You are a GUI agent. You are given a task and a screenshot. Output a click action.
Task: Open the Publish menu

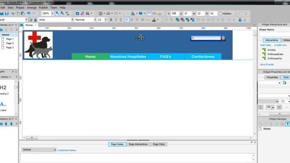(43, 8)
